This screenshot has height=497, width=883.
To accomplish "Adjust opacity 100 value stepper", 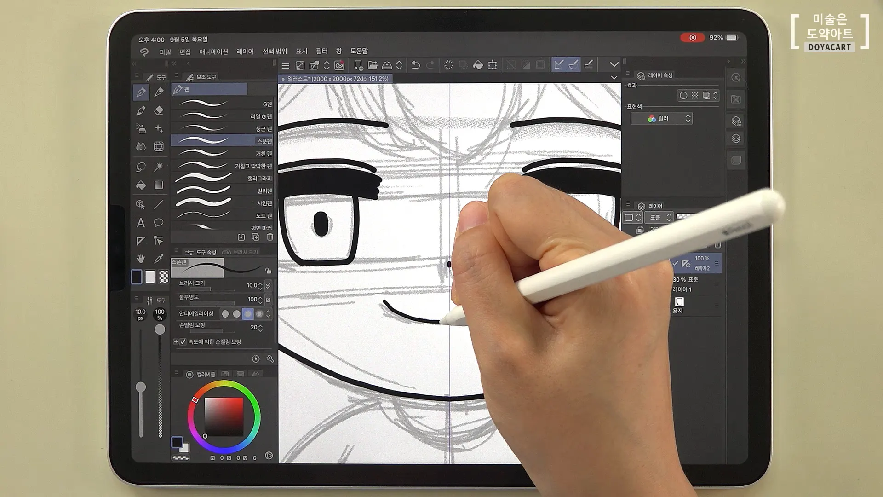I will (x=260, y=300).
